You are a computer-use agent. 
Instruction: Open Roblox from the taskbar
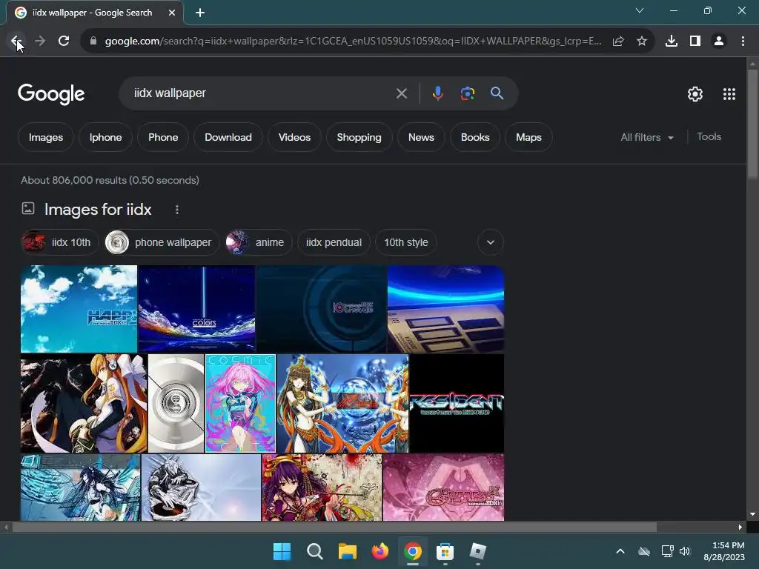tap(478, 551)
